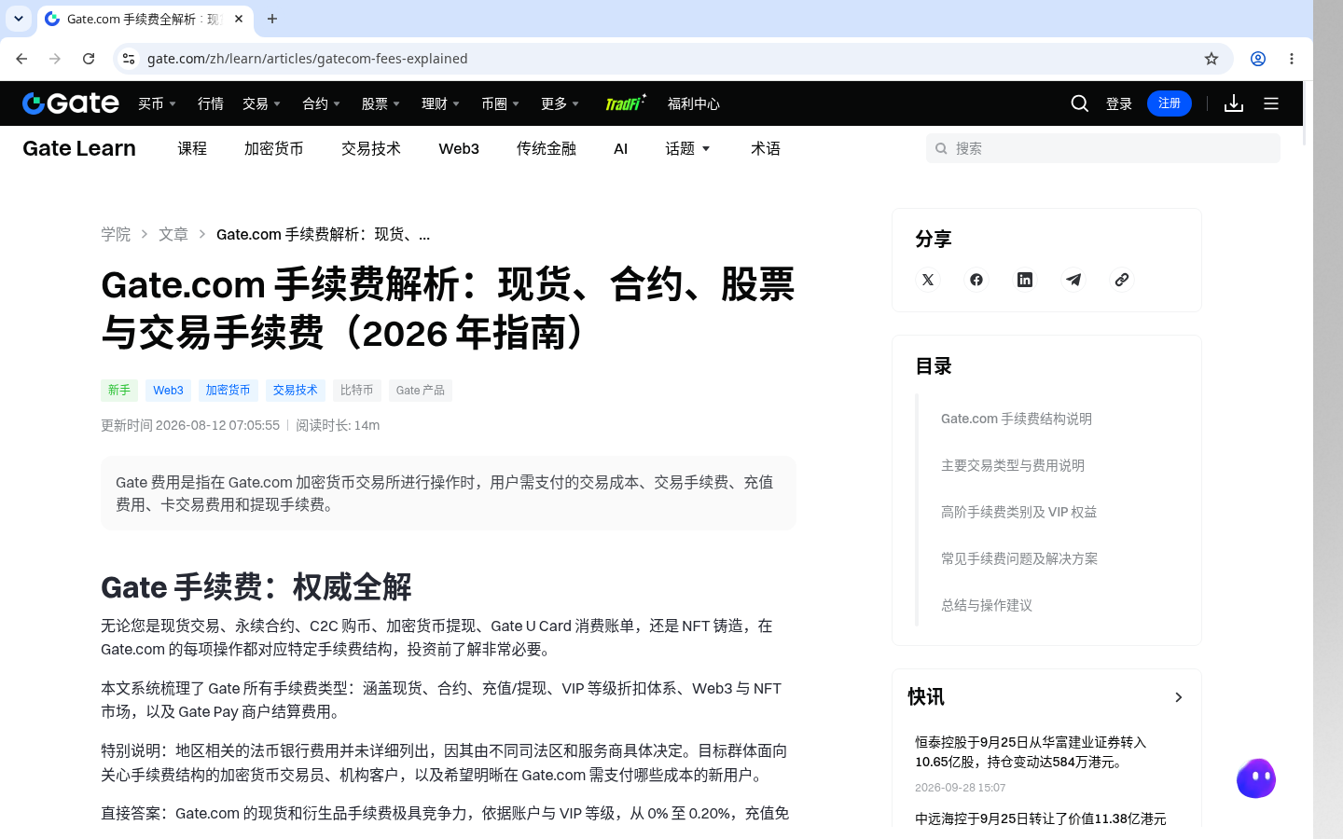Select Web3 in Gate Learn nav
This screenshot has width=1343, height=839.
click(459, 148)
